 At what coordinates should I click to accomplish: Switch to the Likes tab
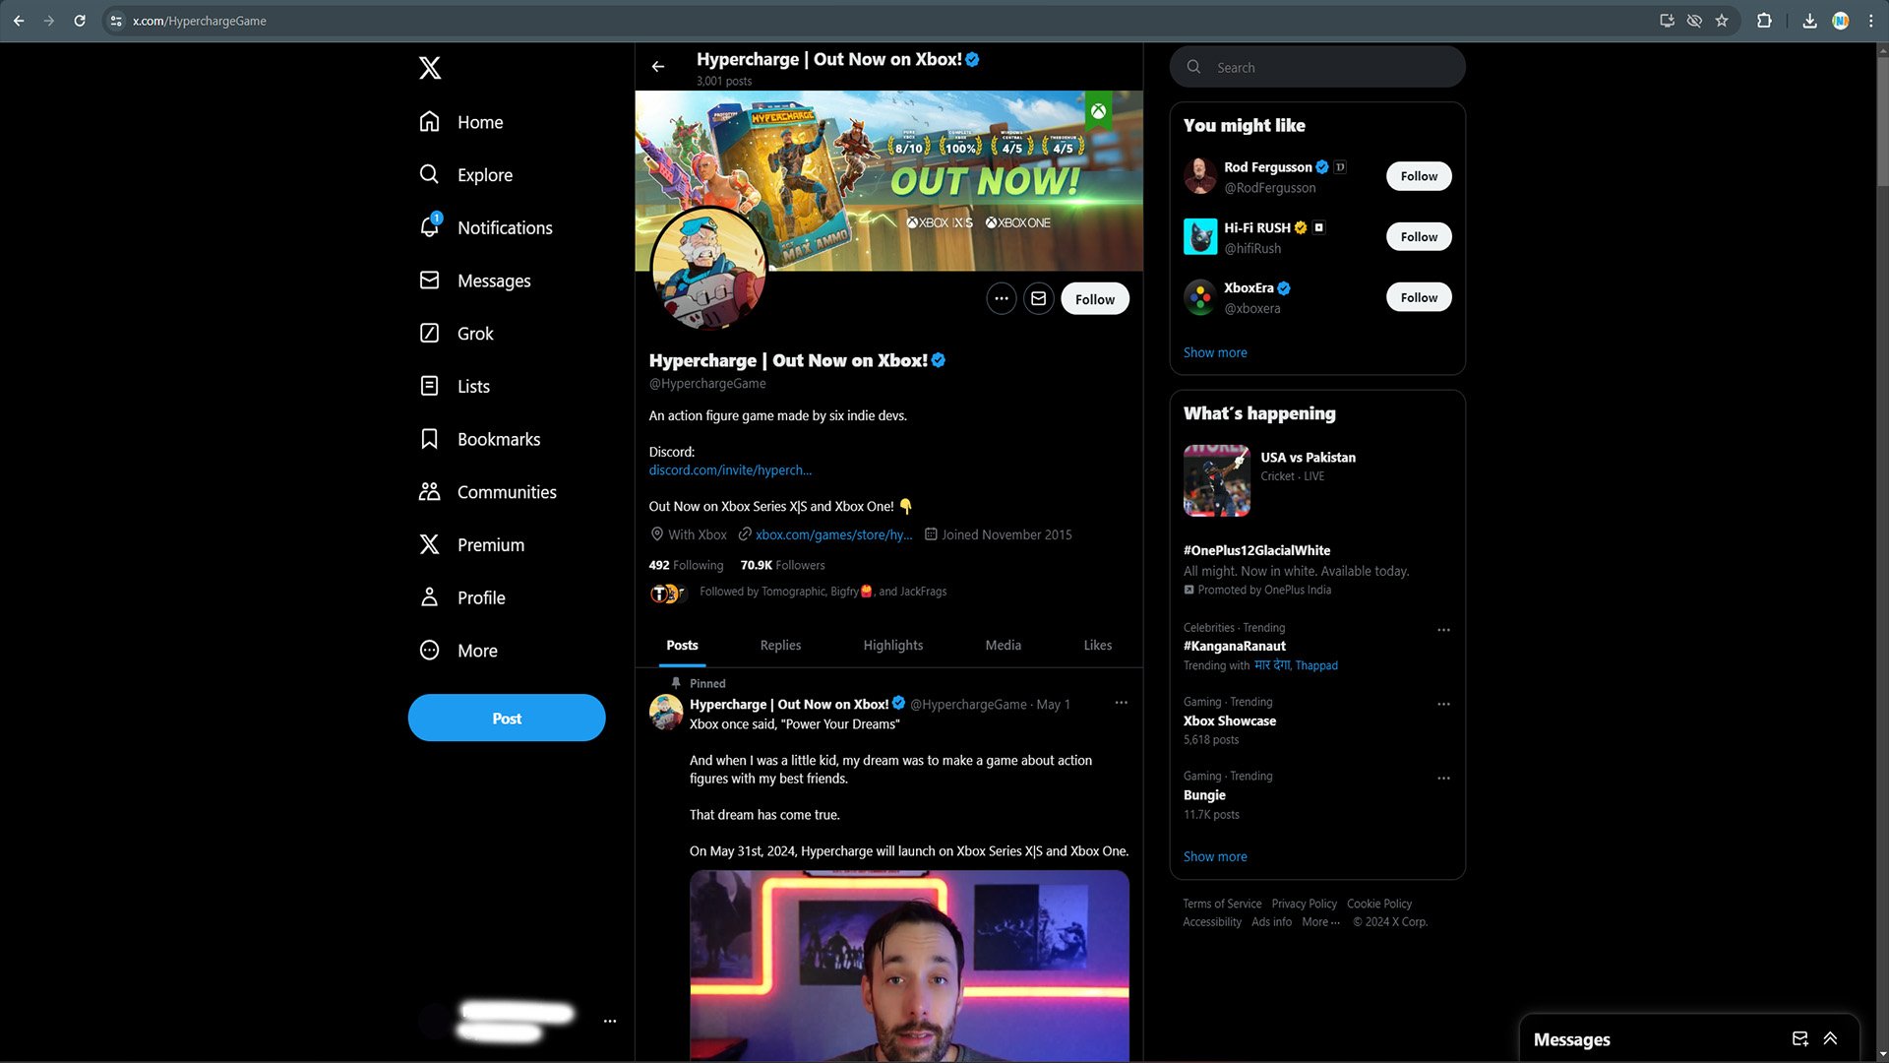[1098, 646]
